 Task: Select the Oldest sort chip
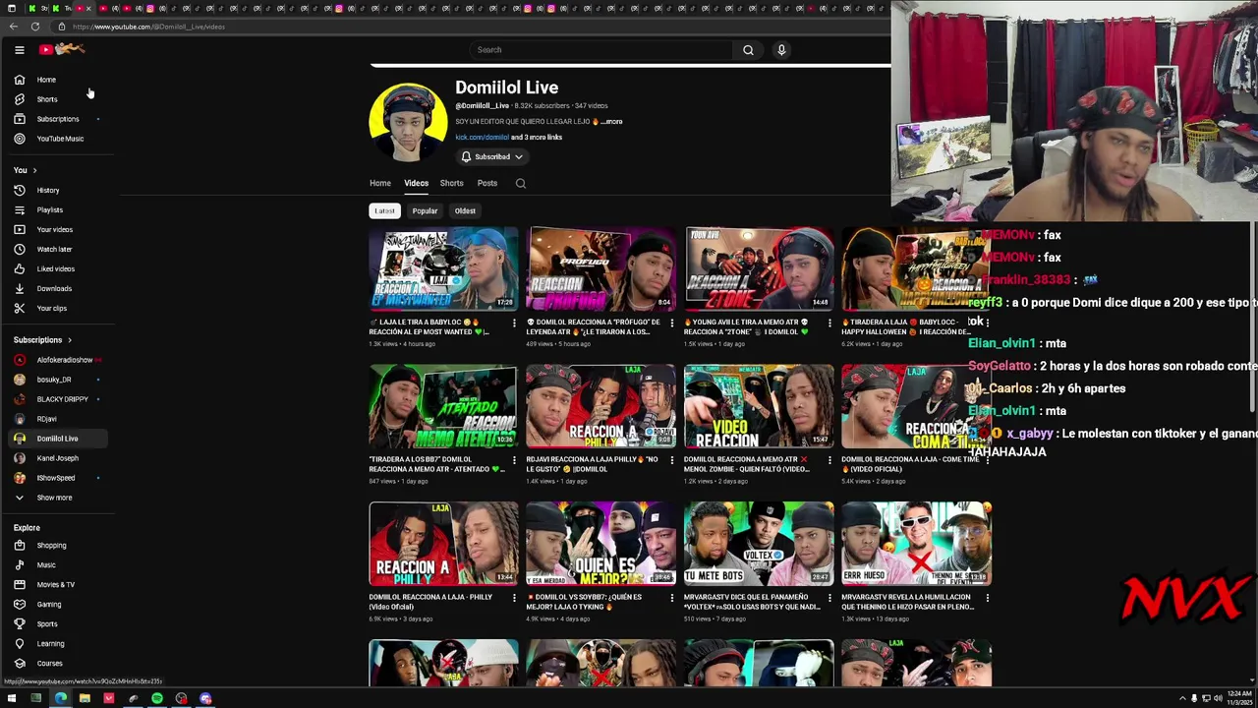tap(465, 210)
